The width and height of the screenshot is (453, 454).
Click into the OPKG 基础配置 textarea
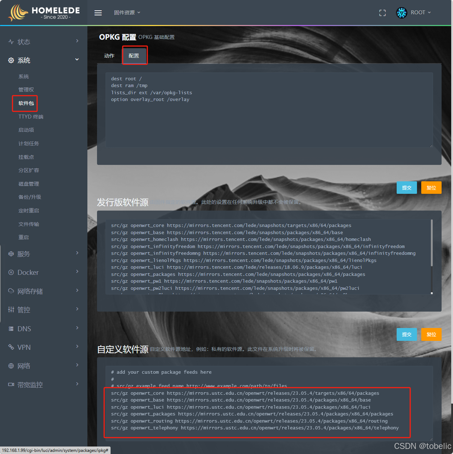(269, 110)
